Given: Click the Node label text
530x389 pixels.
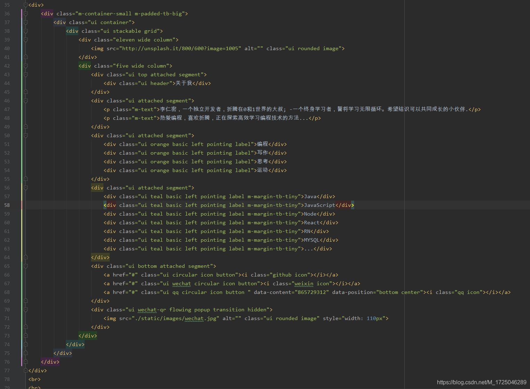Looking at the screenshot, I should (310, 214).
